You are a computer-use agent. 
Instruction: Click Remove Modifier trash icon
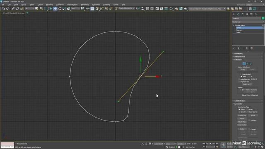[x=247, y=48]
